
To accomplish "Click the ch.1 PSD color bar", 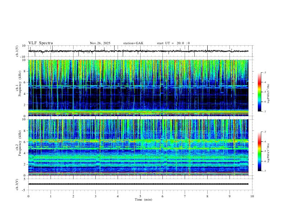I will 259,92.
